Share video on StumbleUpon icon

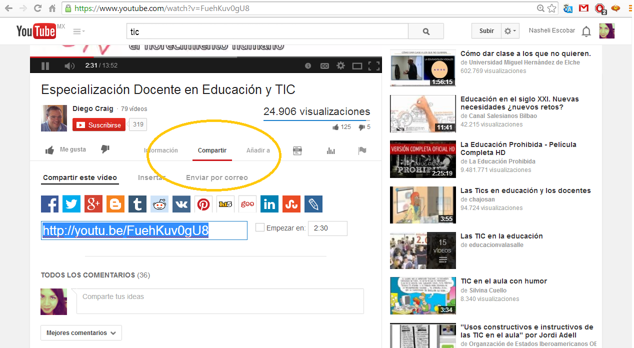click(x=291, y=204)
